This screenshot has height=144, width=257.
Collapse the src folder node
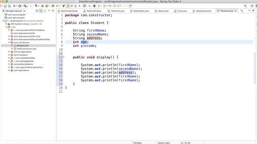click(6, 27)
